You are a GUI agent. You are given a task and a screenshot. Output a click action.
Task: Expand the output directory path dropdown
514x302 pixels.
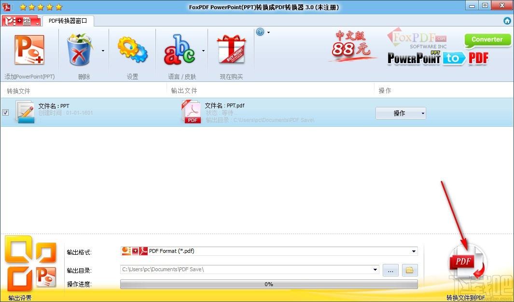tap(375, 270)
